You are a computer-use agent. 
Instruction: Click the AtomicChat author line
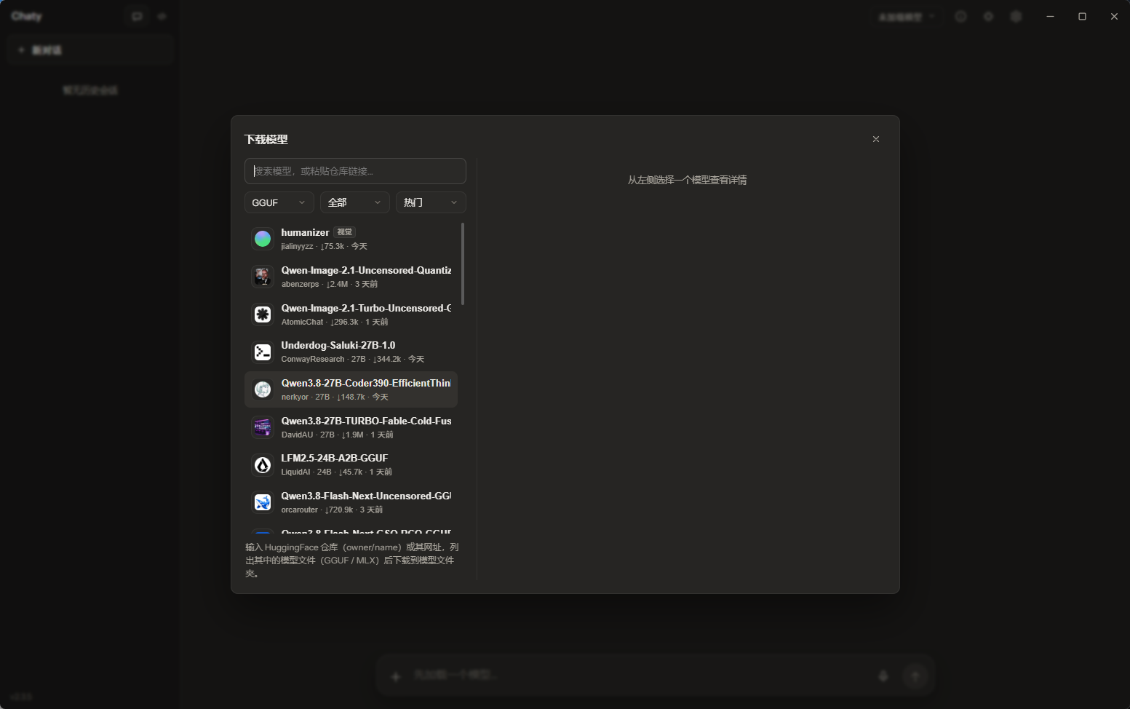point(335,322)
